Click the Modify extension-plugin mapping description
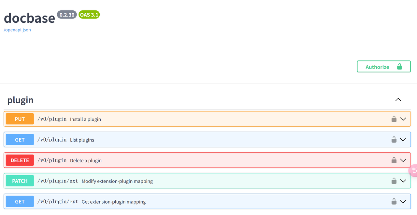417x215 pixels. [117, 181]
